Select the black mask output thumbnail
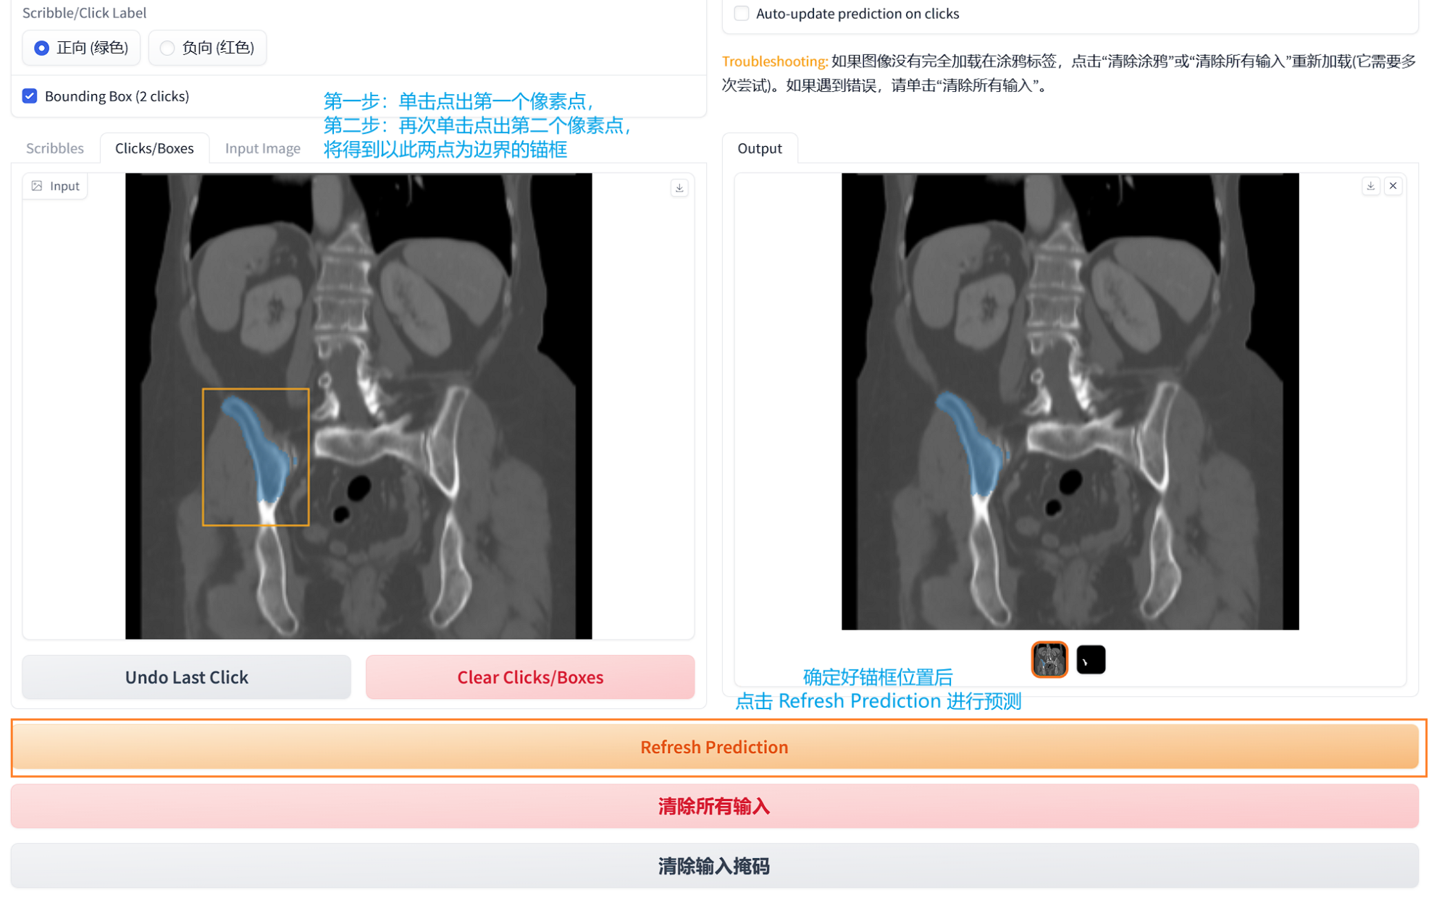Image resolution: width=1434 pixels, height=898 pixels. (x=1091, y=659)
